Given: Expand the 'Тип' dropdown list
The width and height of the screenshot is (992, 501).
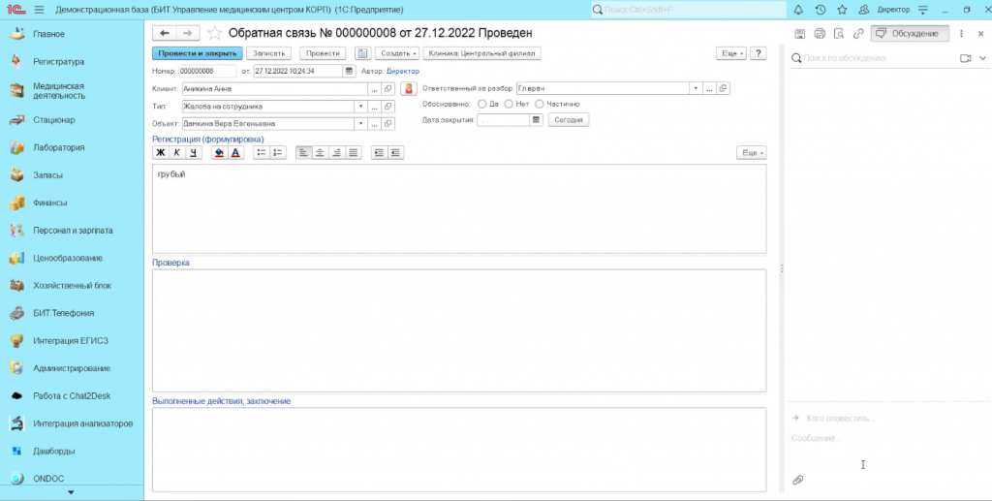Looking at the screenshot, I should pos(360,106).
